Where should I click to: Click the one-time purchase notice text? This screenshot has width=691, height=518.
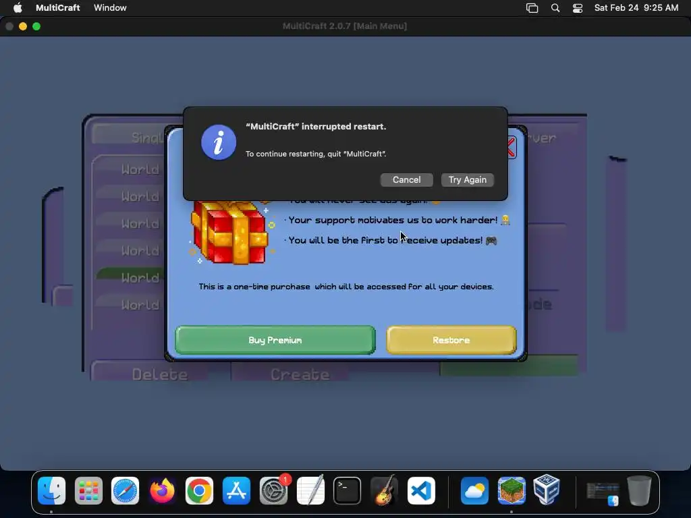coord(346,287)
